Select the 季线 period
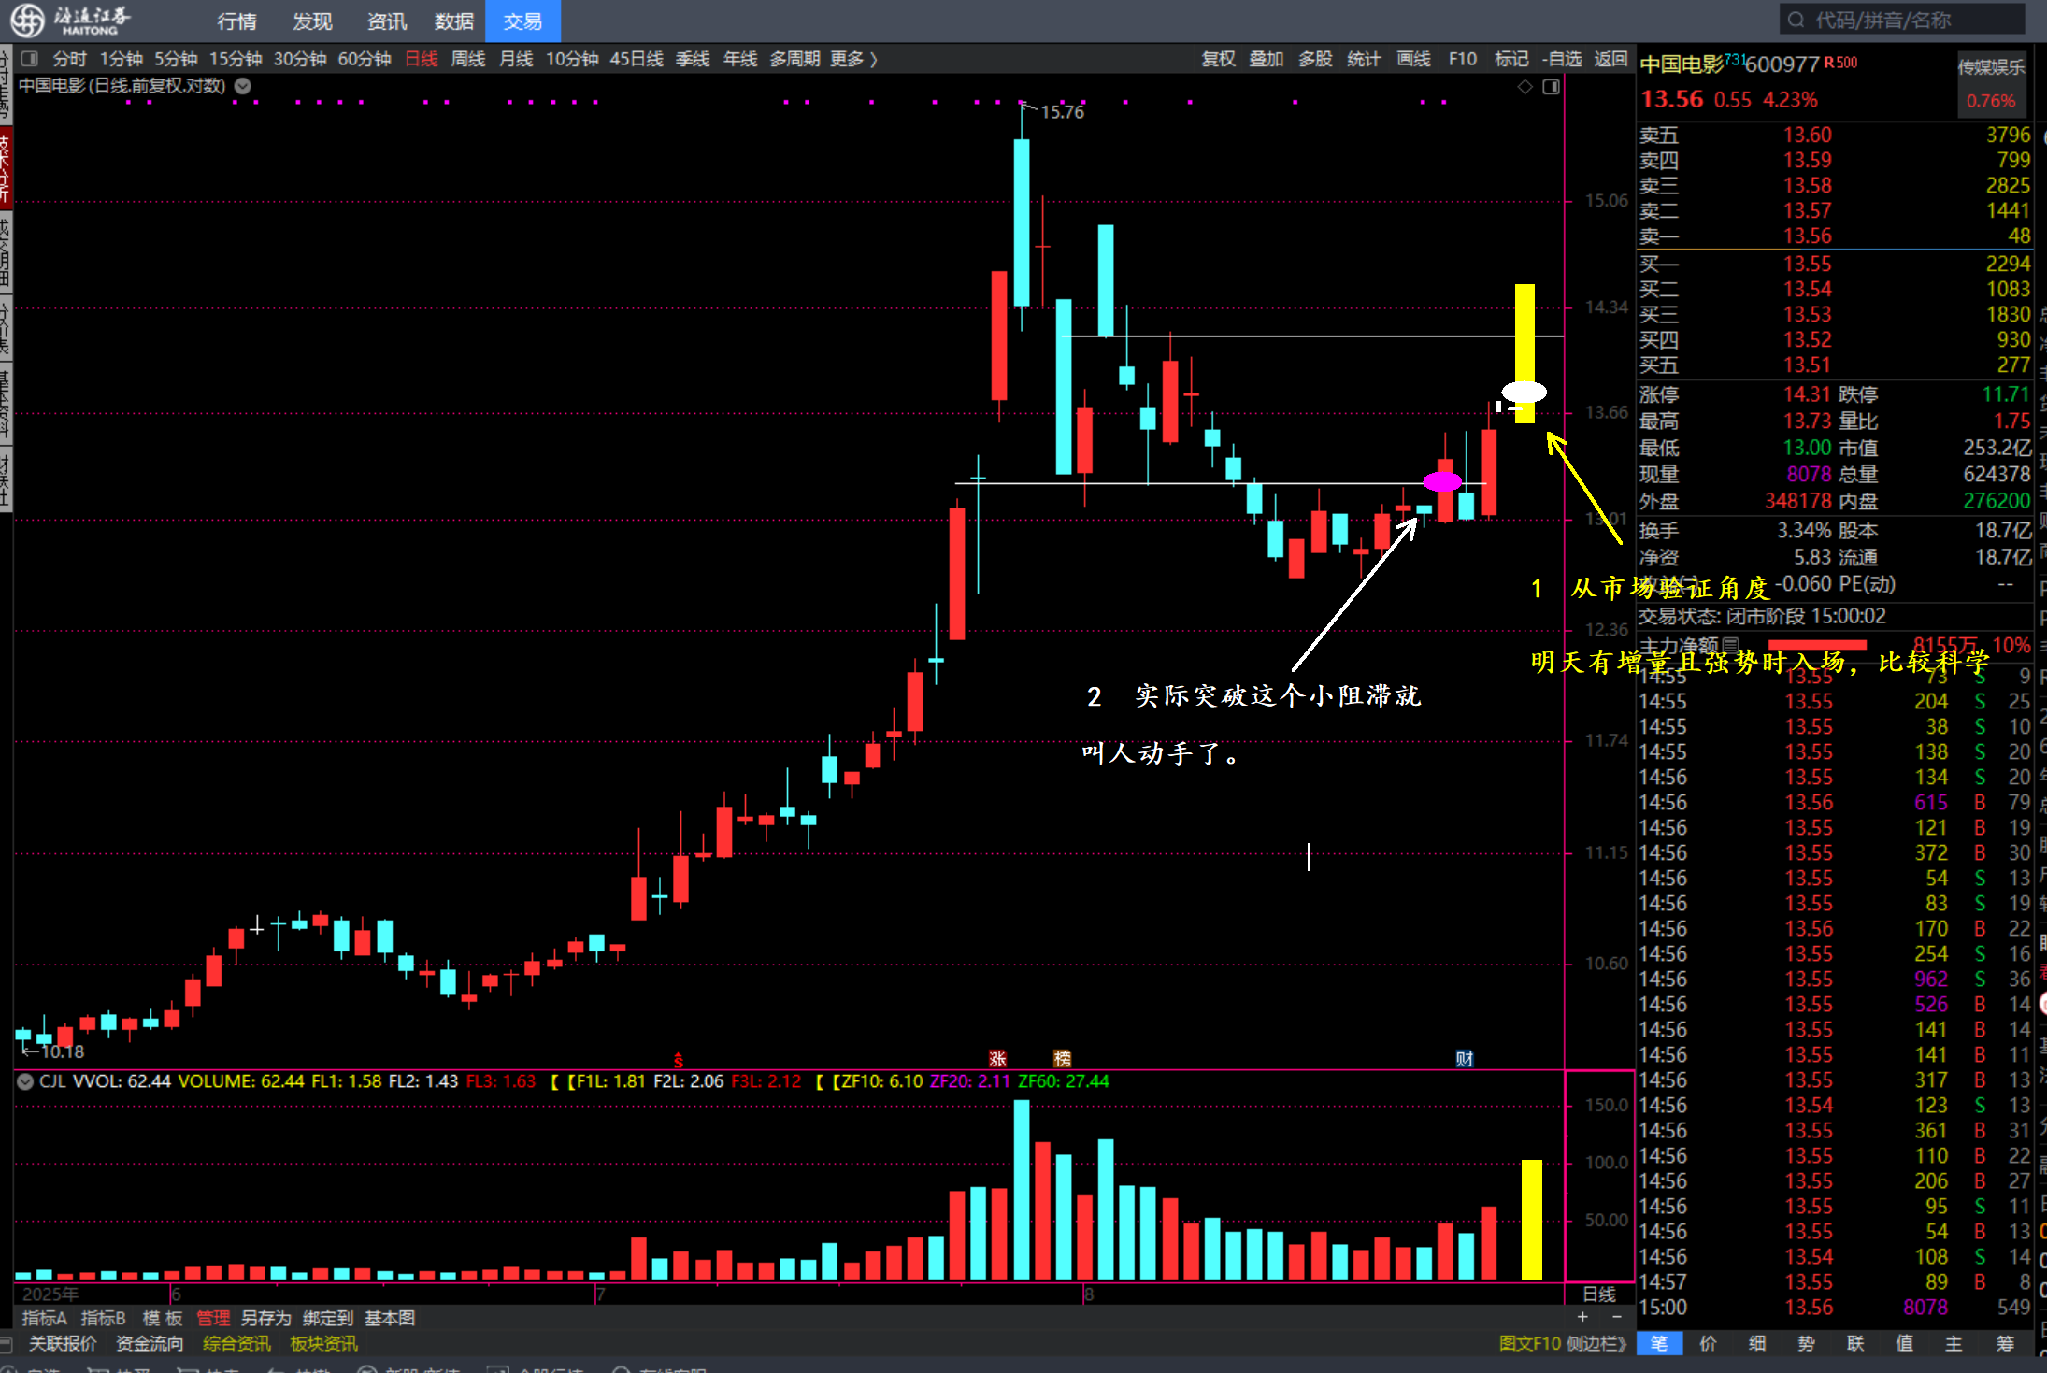The height and width of the screenshot is (1373, 2047). 693,59
